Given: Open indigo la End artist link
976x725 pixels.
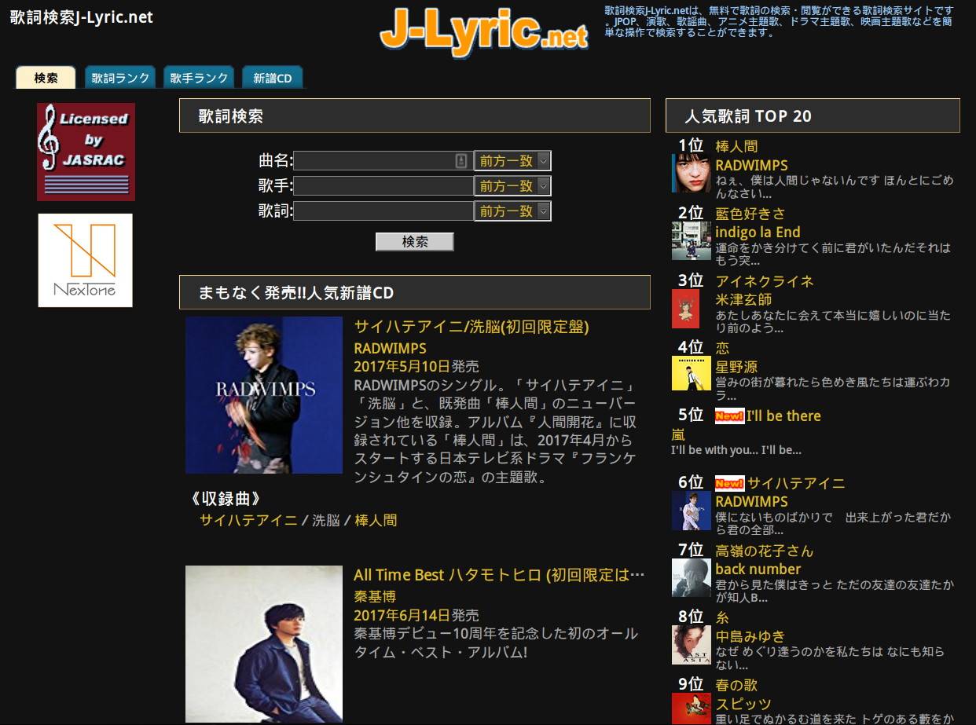Looking at the screenshot, I should [x=758, y=233].
